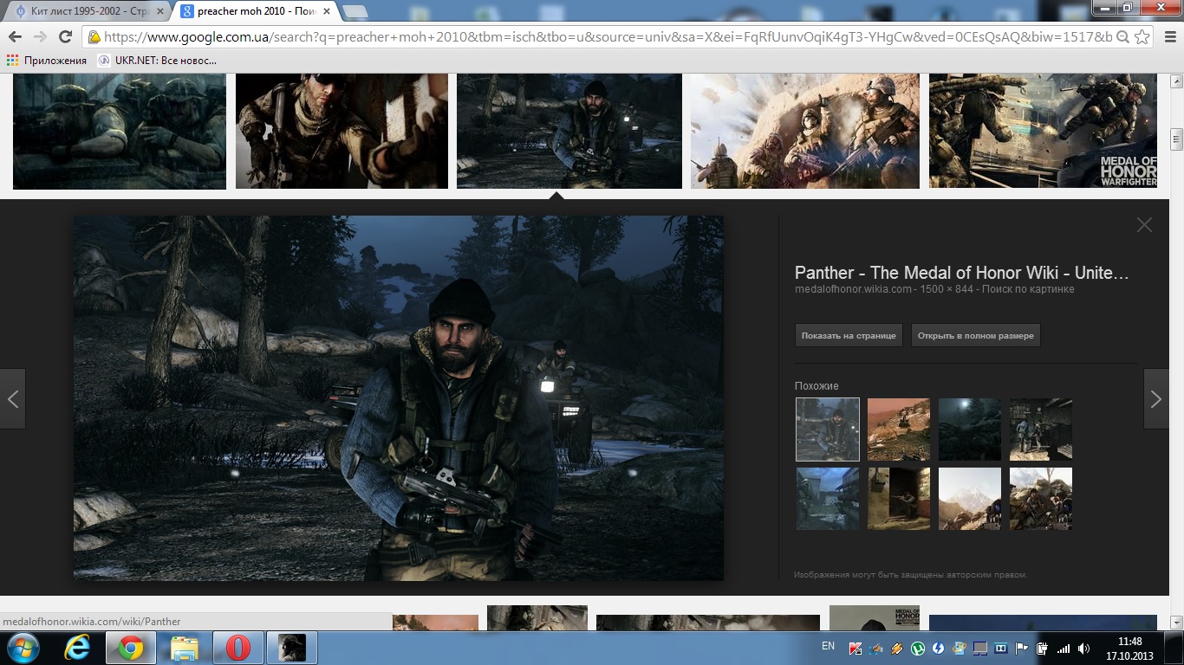Click the Dolby tray icon

point(1001,648)
